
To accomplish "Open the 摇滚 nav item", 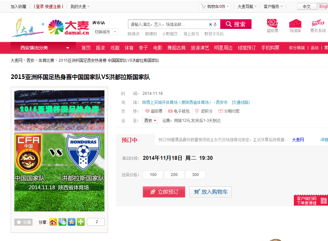I will [101, 48].
